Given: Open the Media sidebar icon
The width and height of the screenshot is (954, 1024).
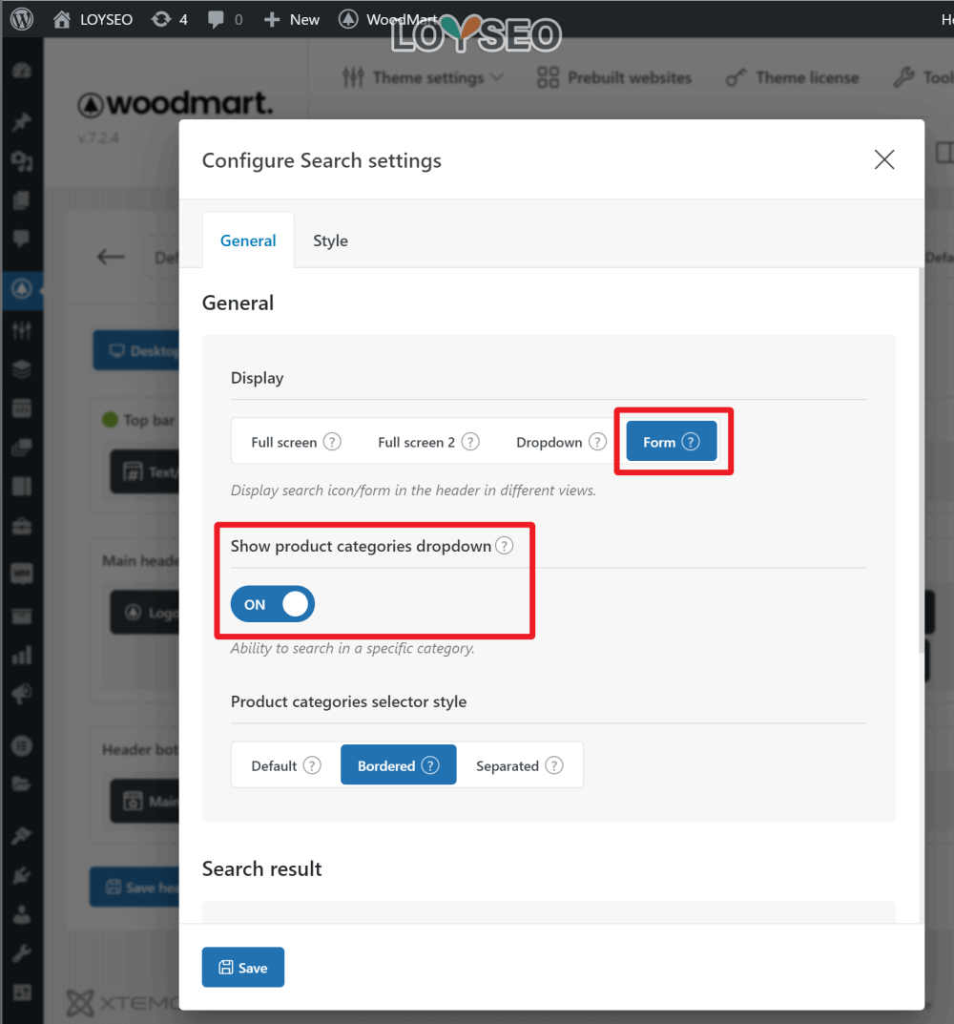Looking at the screenshot, I should point(22,160).
